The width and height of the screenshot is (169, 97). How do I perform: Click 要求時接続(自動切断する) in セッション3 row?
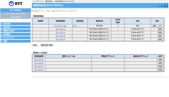(x=99, y=32)
